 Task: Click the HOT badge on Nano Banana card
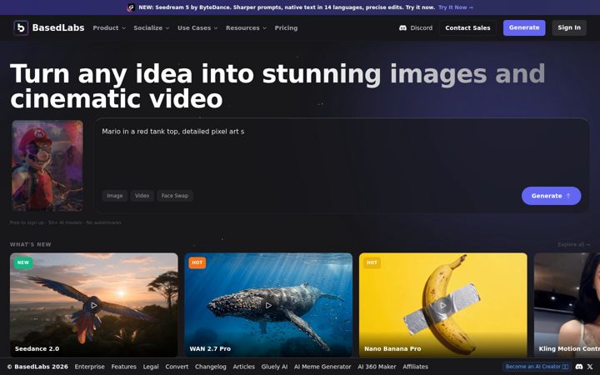(372, 262)
